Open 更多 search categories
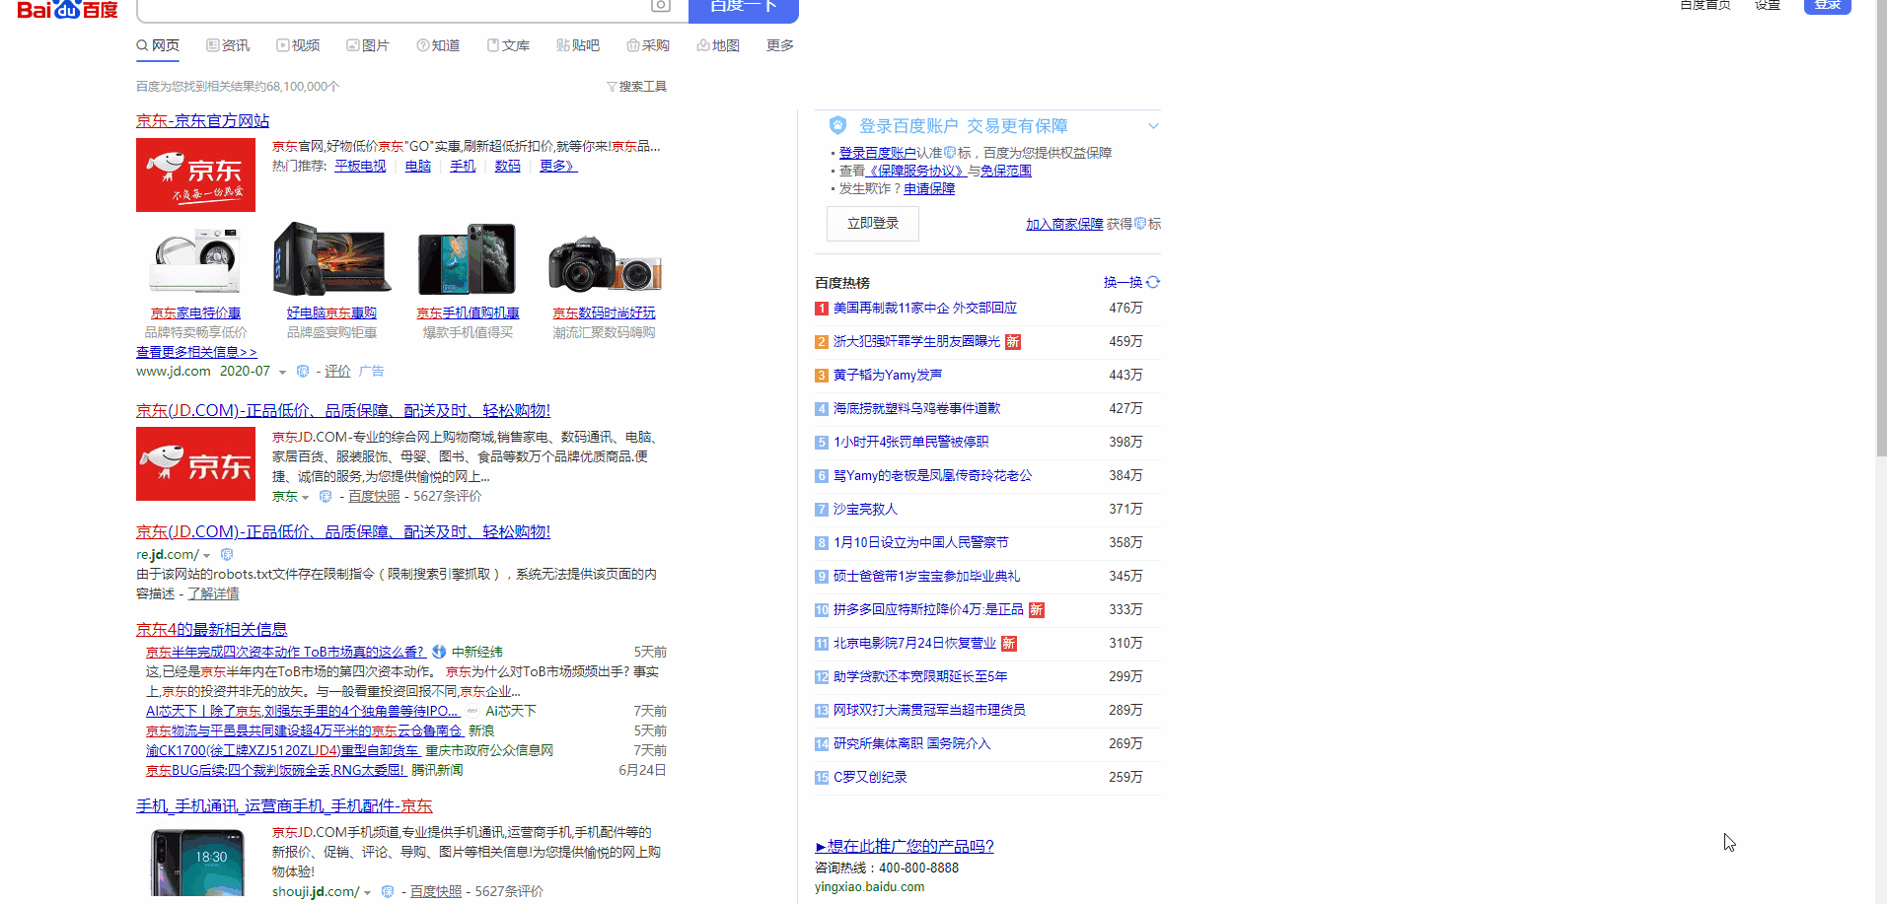This screenshot has height=904, width=1887. click(780, 45)
